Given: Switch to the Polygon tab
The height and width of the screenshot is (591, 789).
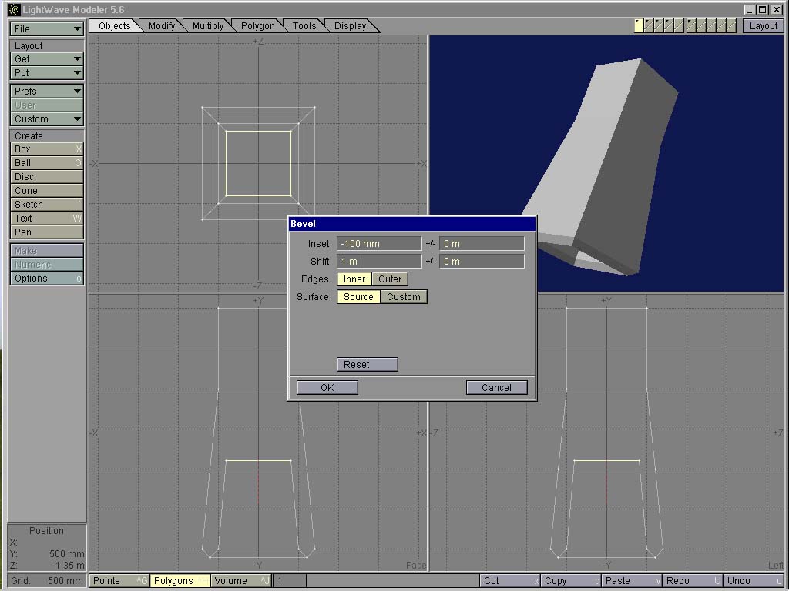Looking at the screenshot, I should (257, 26).
